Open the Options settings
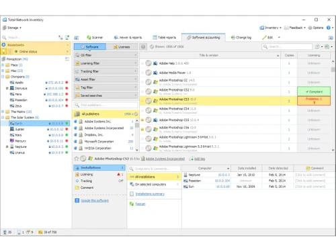Viewport: 336px width, 252px height. pos(316,28)
